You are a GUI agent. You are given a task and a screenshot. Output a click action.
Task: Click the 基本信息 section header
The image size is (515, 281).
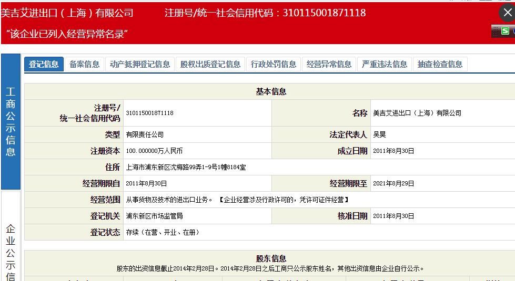tap(271, 91)
